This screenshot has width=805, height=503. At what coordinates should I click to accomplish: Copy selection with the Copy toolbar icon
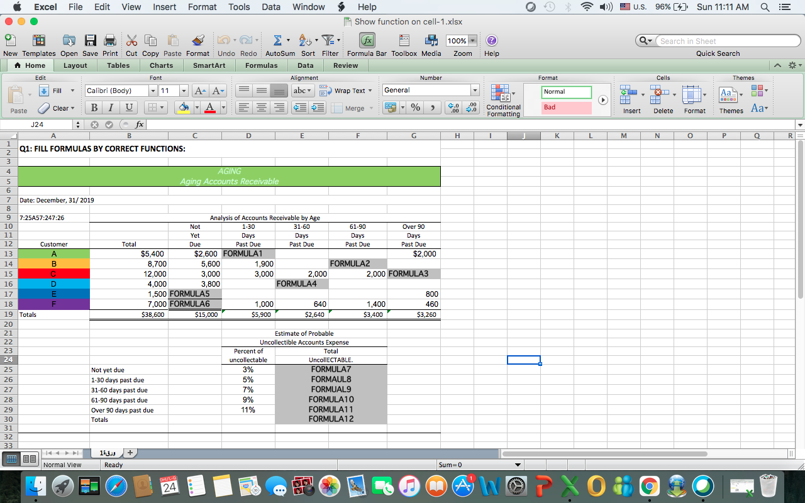click(150, 40)
